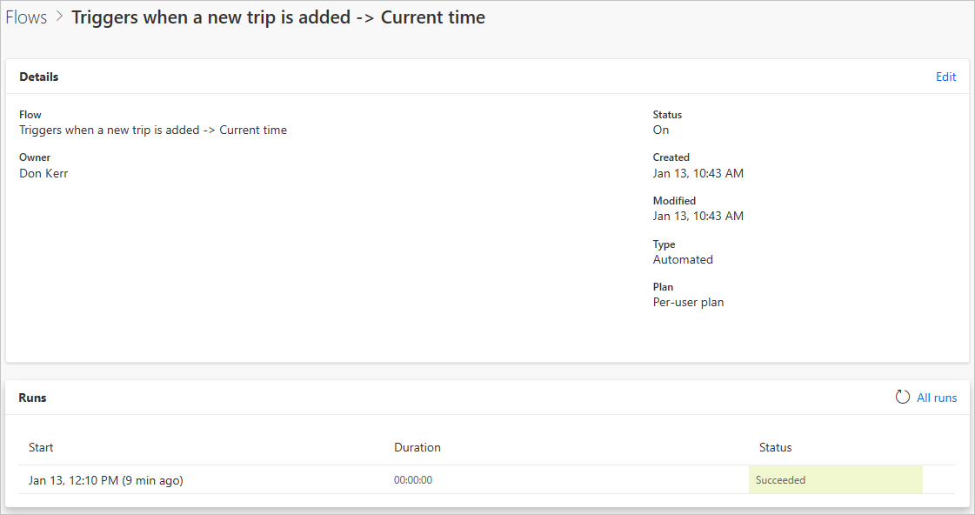Select the Status column header in Runs
Viewport: 975px width, 515px height.
click(776, 447)
